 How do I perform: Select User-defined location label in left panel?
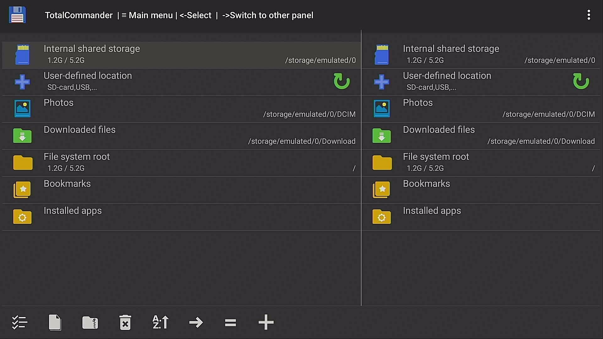[x=88, y=76]
